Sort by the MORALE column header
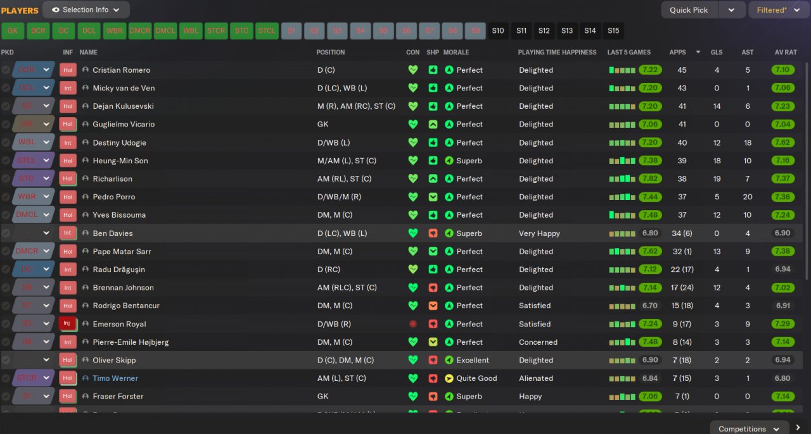811x434 pixels. point(456,53)
